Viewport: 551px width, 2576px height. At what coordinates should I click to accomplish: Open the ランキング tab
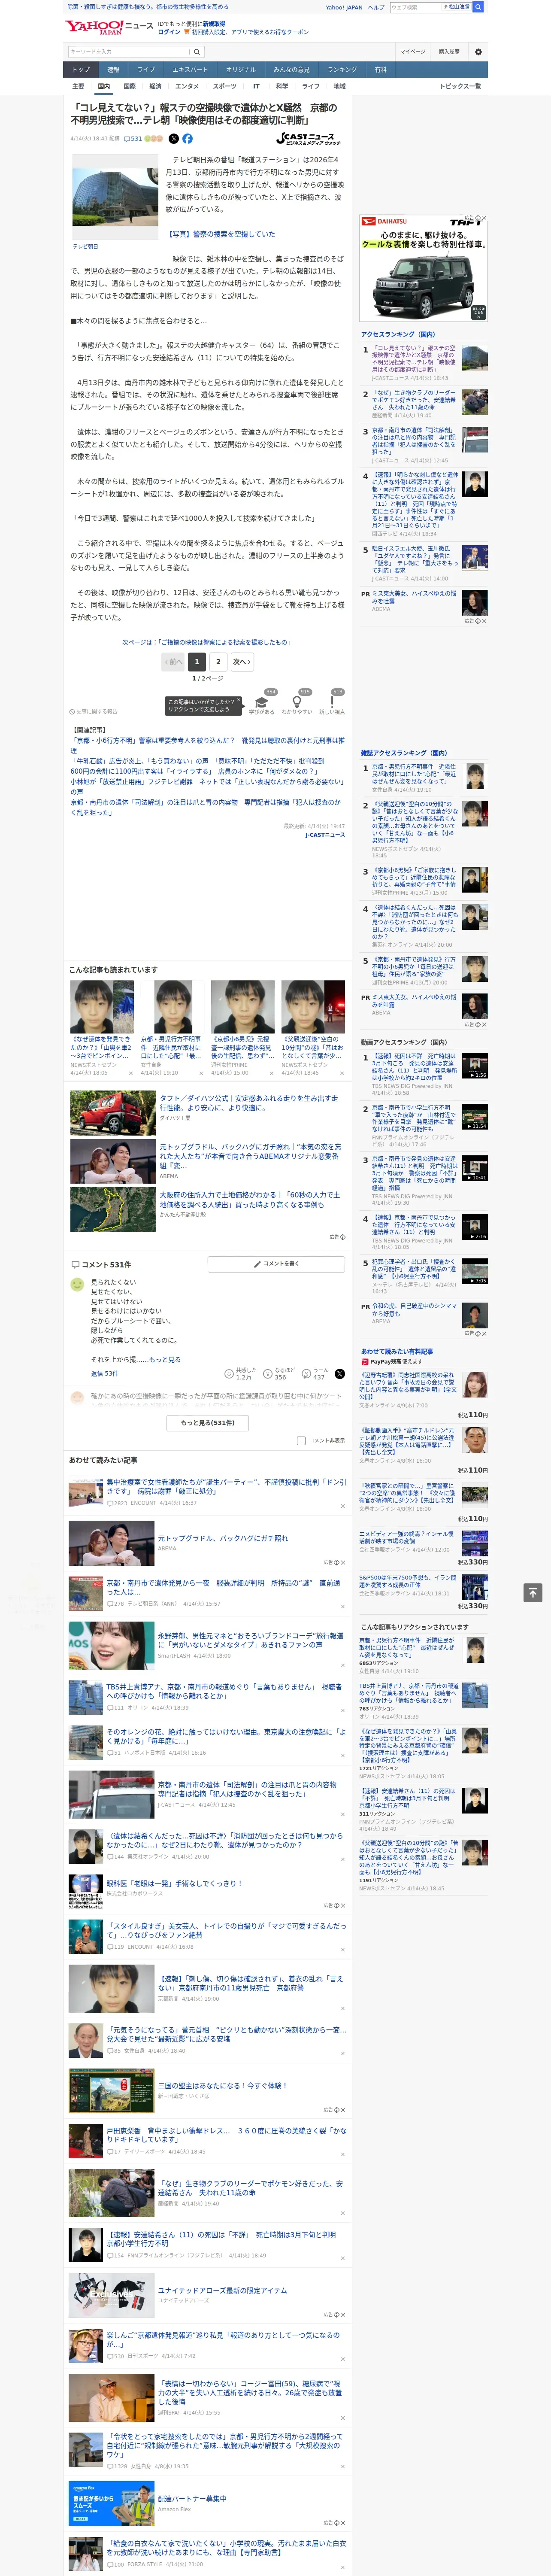342,70
